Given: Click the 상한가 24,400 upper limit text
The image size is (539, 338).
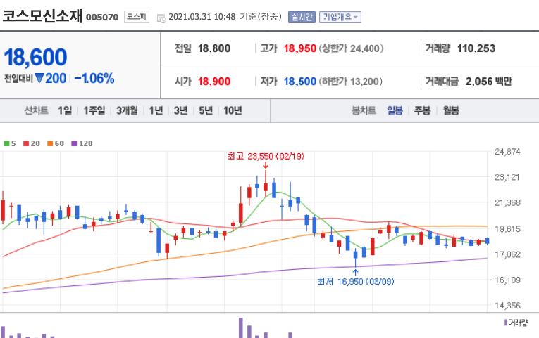Looking at the screenshot, I should [351, 48].
